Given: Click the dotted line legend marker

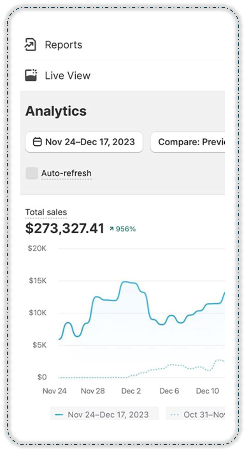Looking at the screenshot, I should (x=175, y=414).
